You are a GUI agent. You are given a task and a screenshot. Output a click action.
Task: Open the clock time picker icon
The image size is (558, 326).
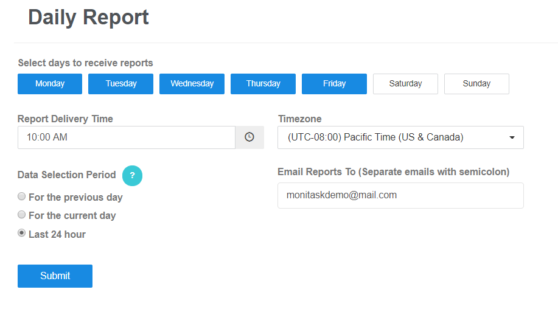pos(249,137)
